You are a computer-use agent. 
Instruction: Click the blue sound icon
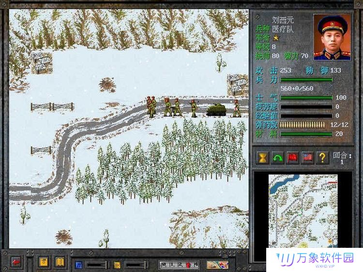[x=79, y=265]
